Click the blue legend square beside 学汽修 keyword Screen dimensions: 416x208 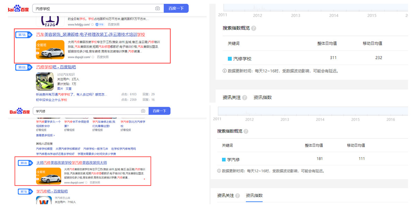224,159
